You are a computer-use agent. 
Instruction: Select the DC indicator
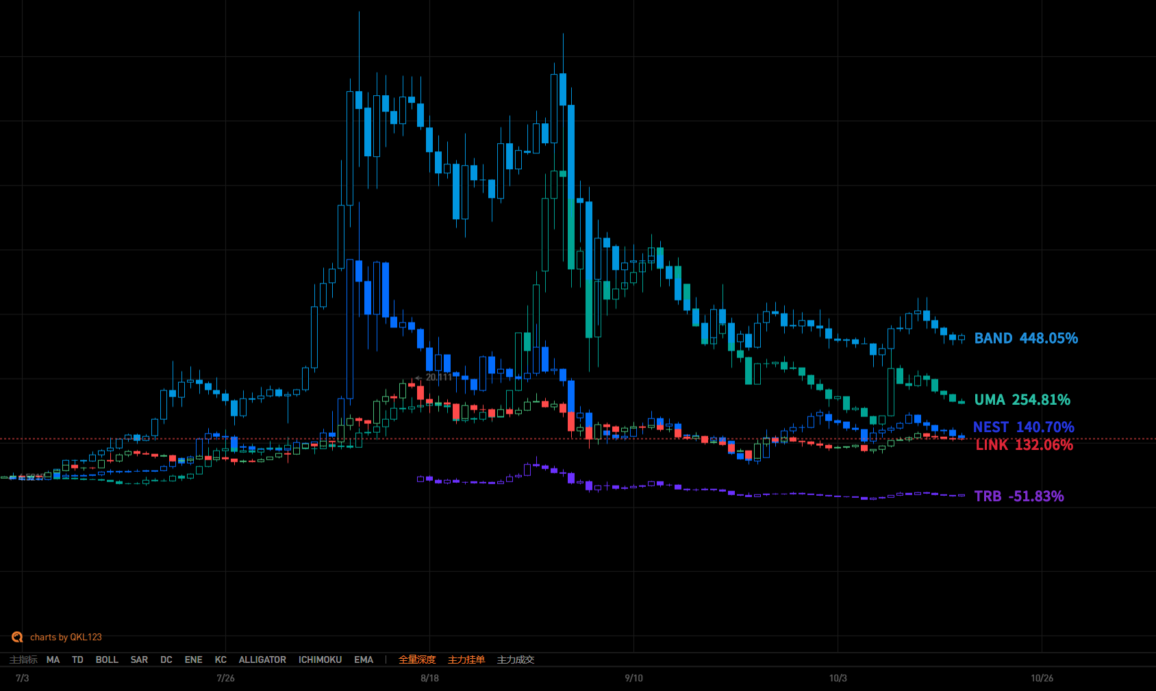tap(166, 659)
